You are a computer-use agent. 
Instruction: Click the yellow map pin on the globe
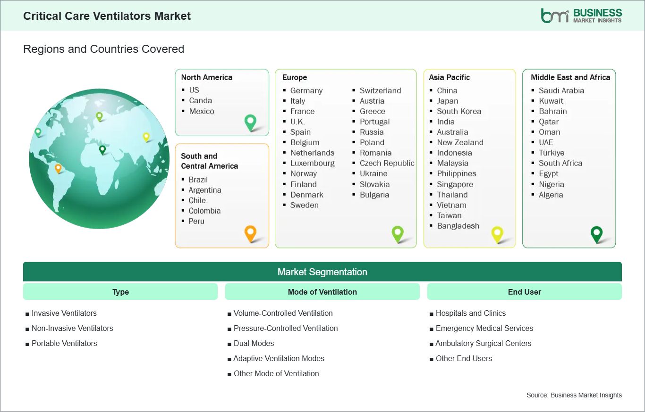[146, 137]
